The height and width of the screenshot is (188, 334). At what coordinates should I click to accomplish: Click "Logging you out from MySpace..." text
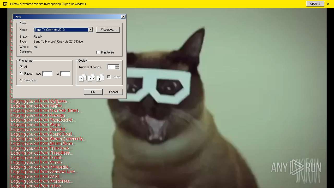point(40,101)
